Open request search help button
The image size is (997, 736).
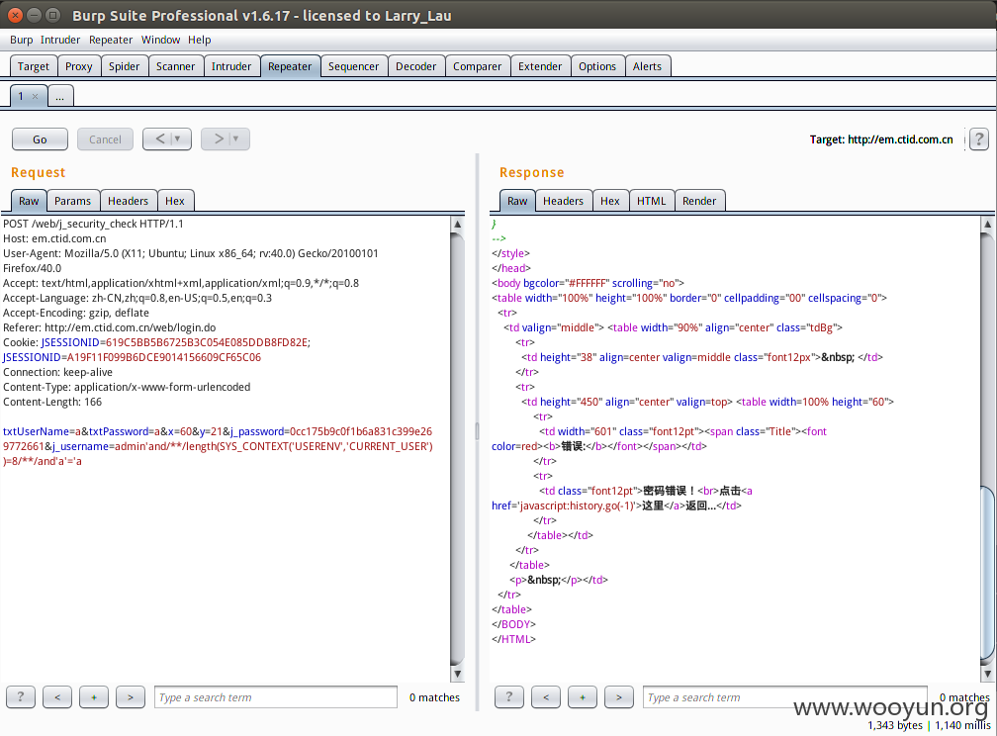pos(21,697)
